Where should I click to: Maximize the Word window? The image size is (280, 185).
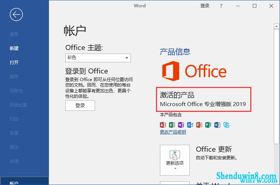(x=255, y=6)
